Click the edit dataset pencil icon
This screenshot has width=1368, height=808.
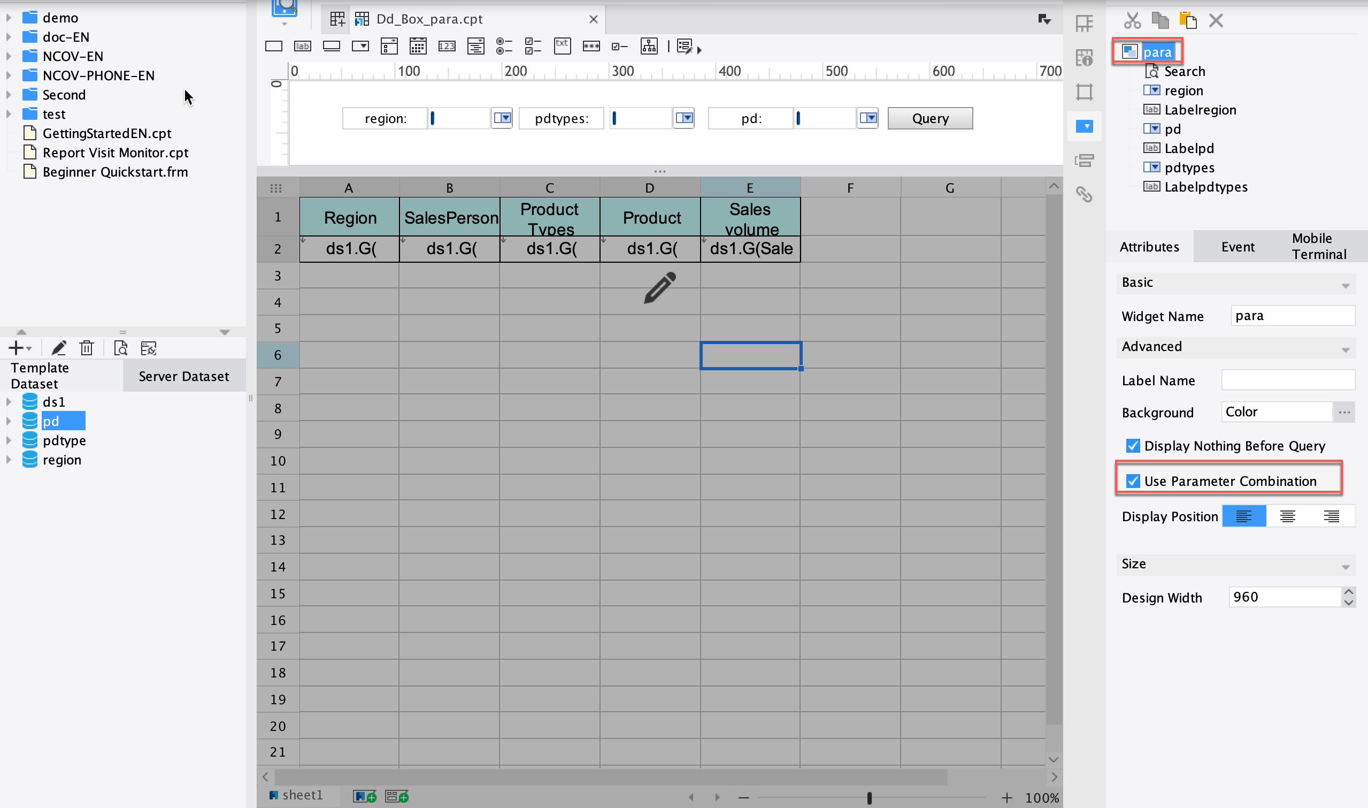point(59,348)
